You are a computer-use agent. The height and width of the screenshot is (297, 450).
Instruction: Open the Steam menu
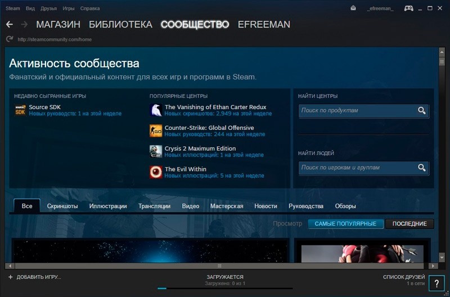(13, 8)
